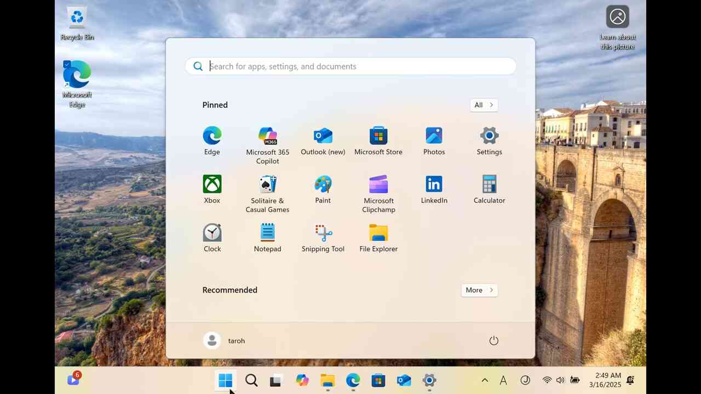Open Clock app
This screenshot has width=701, height=394.
212,238
